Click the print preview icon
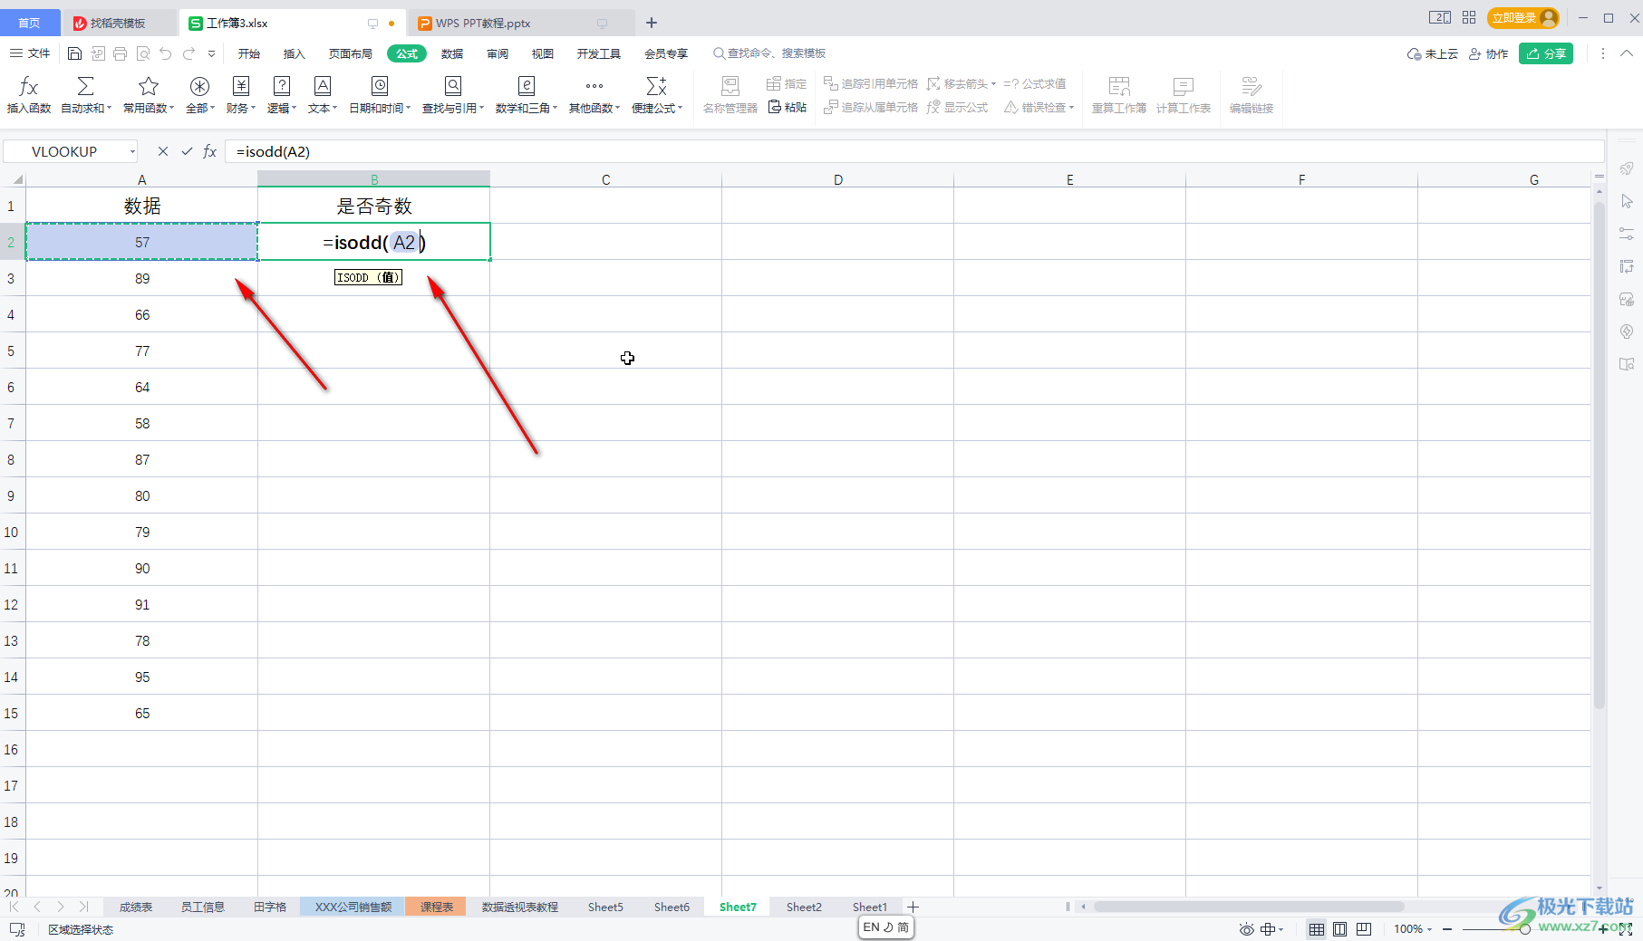The width and height of the screenshot is (1643, 941). tap(143, 53)
